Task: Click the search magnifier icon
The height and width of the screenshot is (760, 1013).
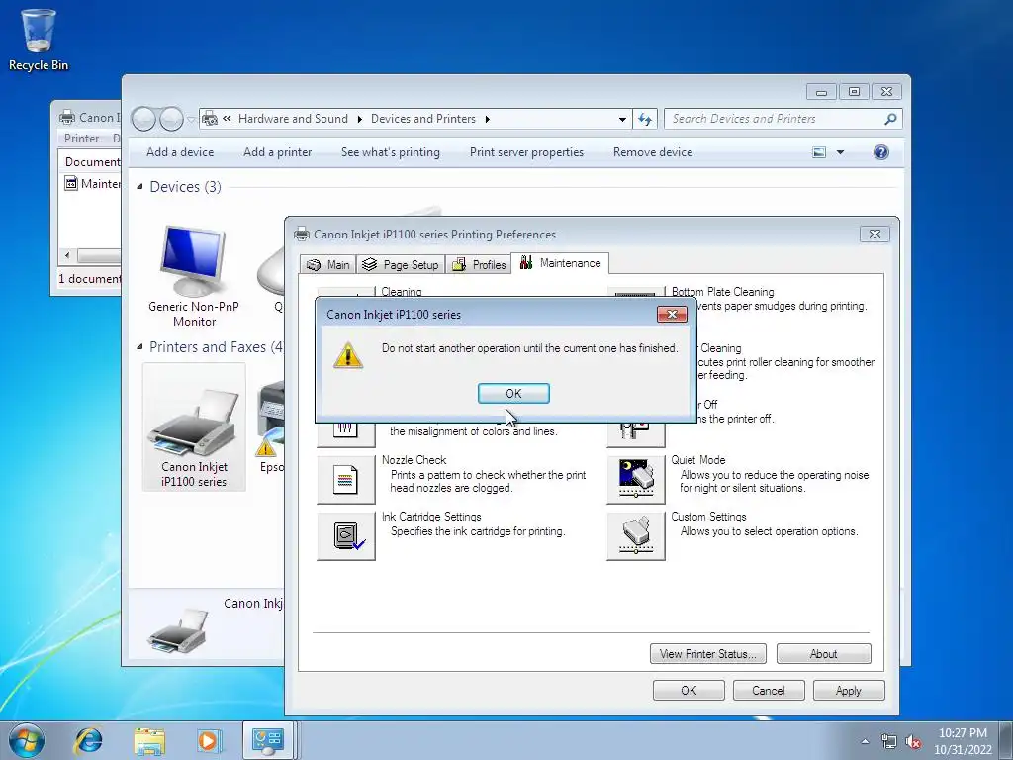Action: click(890, 119)
